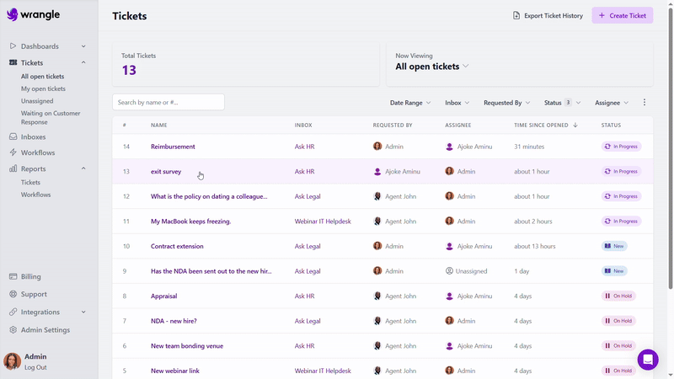Screen dimensions: 674x379
Task: Open the chat widget bubble
Action: click(x=647, y=360)
